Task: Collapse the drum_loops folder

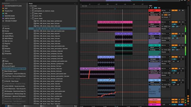Action: pos(31,18)
